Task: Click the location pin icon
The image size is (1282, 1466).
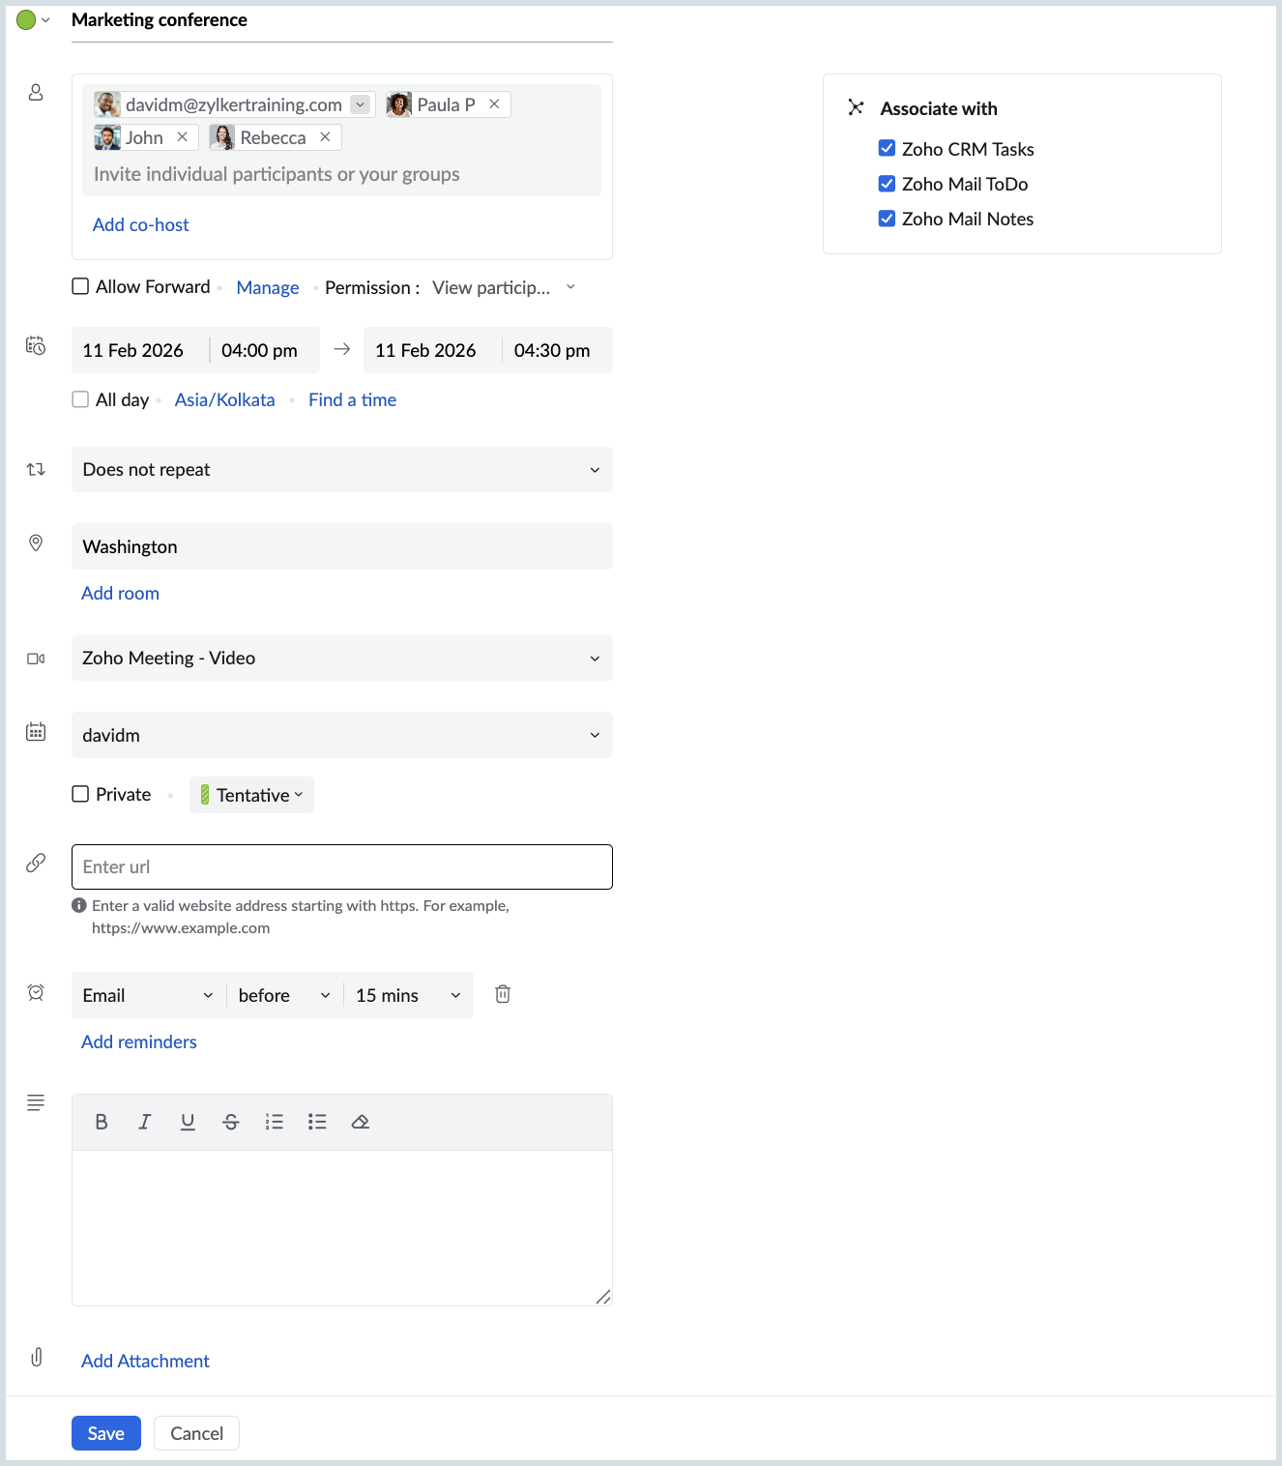Action: [x=36, y=543]
